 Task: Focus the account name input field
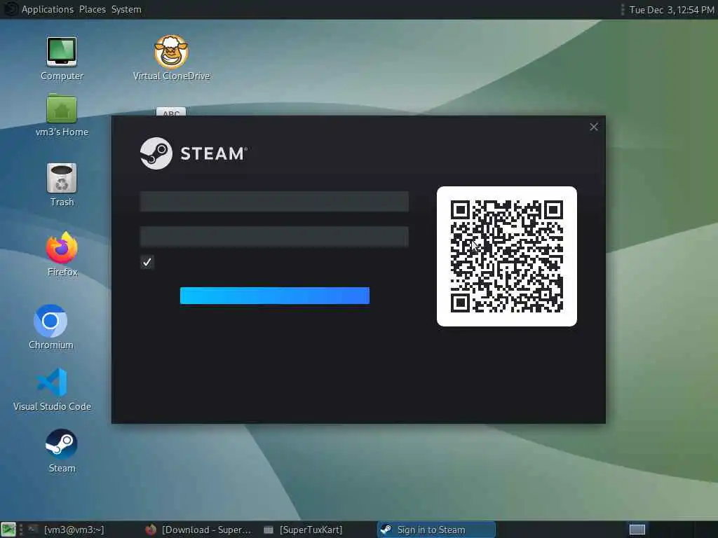pyautogui.click(x=274, y=202)
